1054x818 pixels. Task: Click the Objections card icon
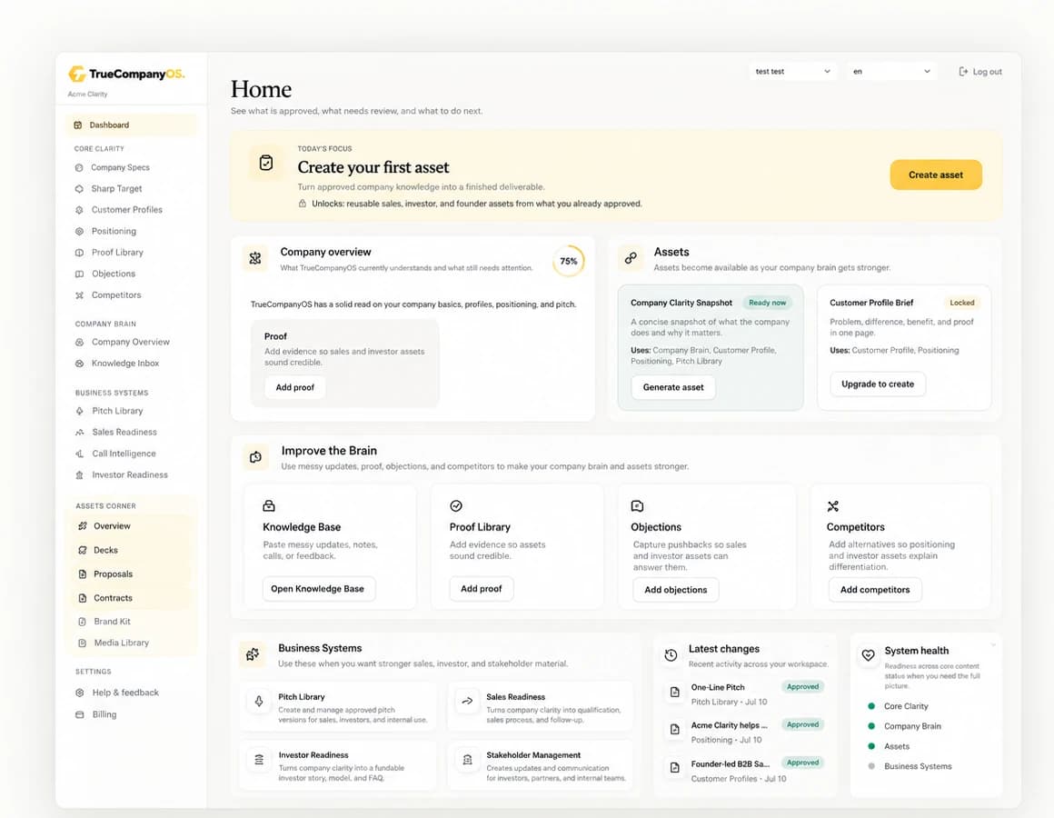[x=637, y=505]
